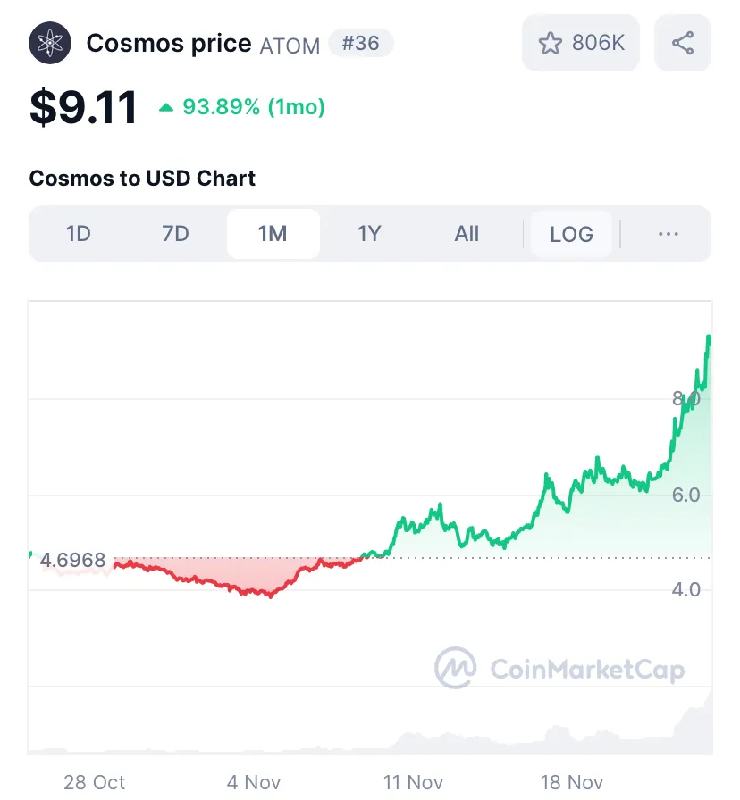Screen dimensions: 740x800
Task: Click the 806K watchlist count
Action: coord(598,43)
